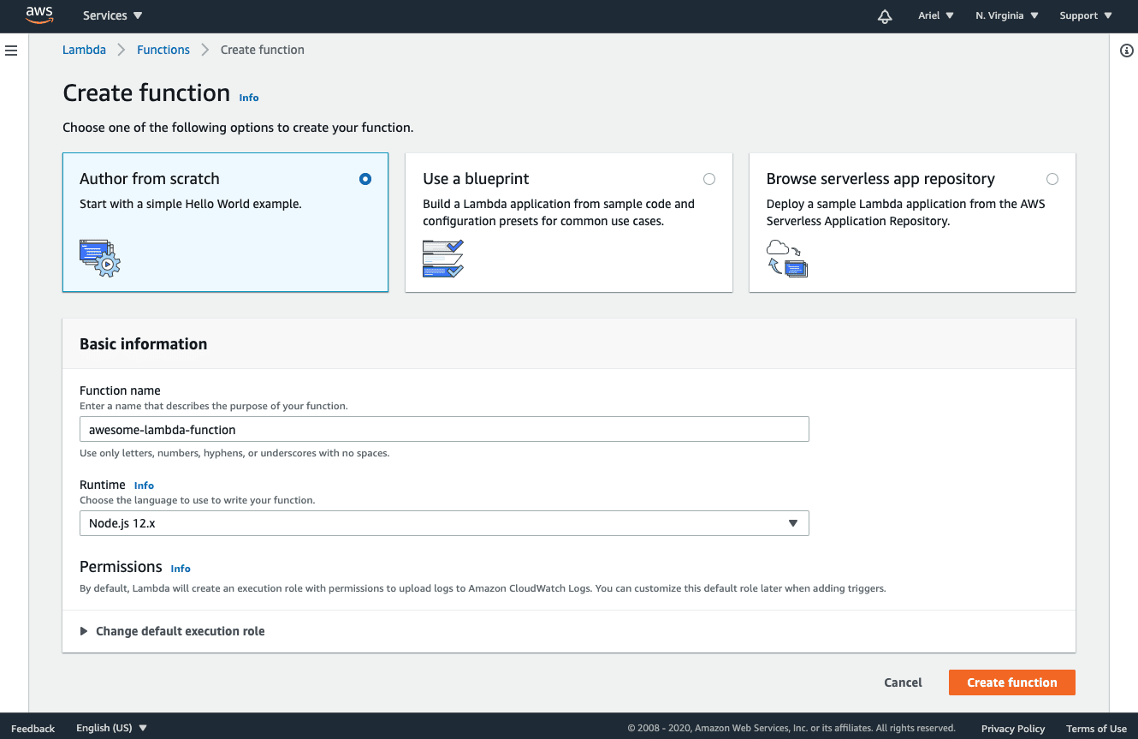Click the Create function button
The width and height of the screenshot is (1138, 739).
point(1012,682)
